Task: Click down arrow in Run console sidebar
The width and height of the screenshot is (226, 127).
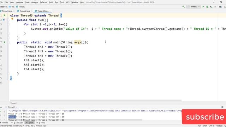Action: coord(4,115)
